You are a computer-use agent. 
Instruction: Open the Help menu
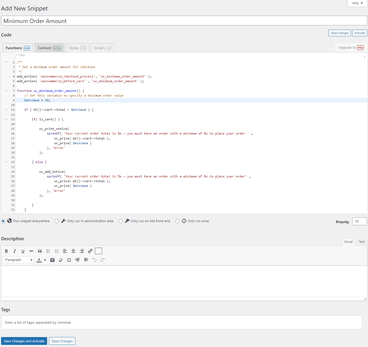[x=357, y=3]
